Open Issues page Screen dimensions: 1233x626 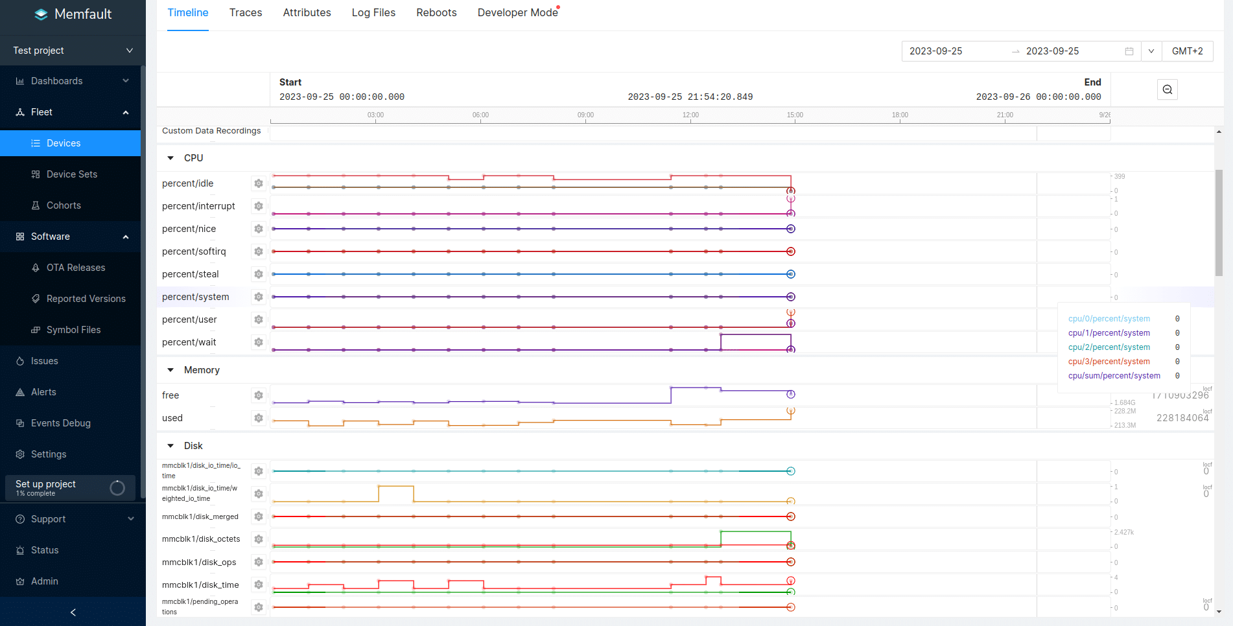pos(70,361)
